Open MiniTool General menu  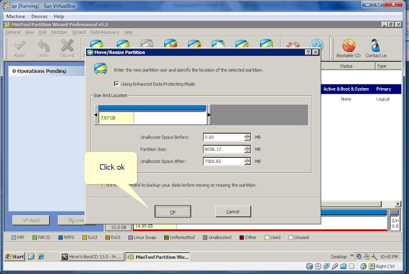click(x=13, y=33)
